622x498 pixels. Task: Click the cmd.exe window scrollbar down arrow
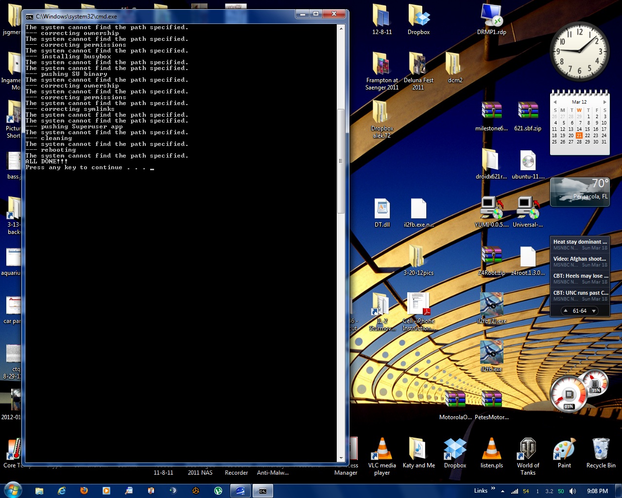tap(341, 458)
